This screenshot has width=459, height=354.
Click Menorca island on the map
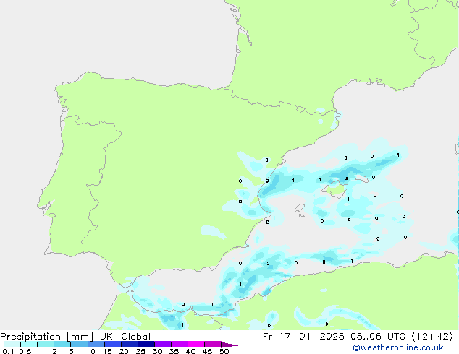(x=361, y=178)
